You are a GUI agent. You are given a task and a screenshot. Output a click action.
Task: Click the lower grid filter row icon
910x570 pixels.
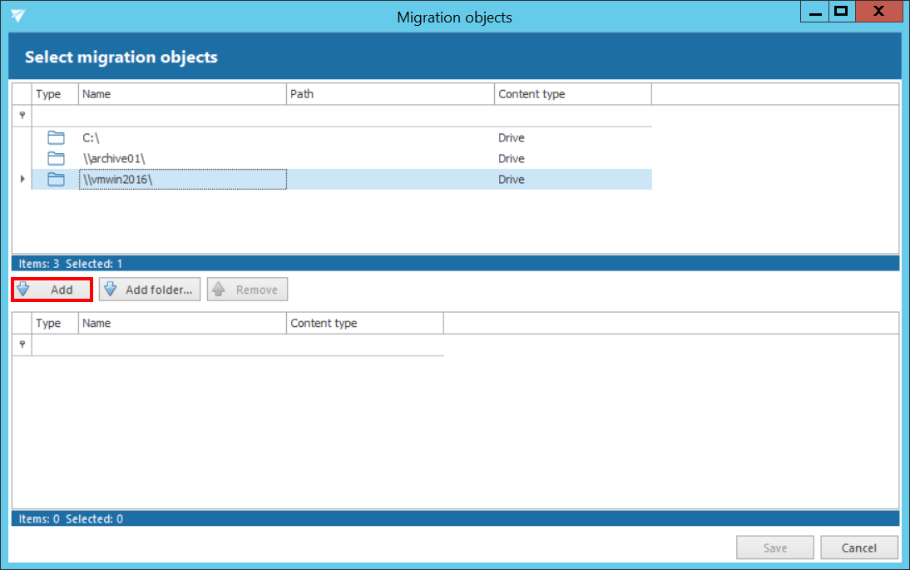click(22, 344)
